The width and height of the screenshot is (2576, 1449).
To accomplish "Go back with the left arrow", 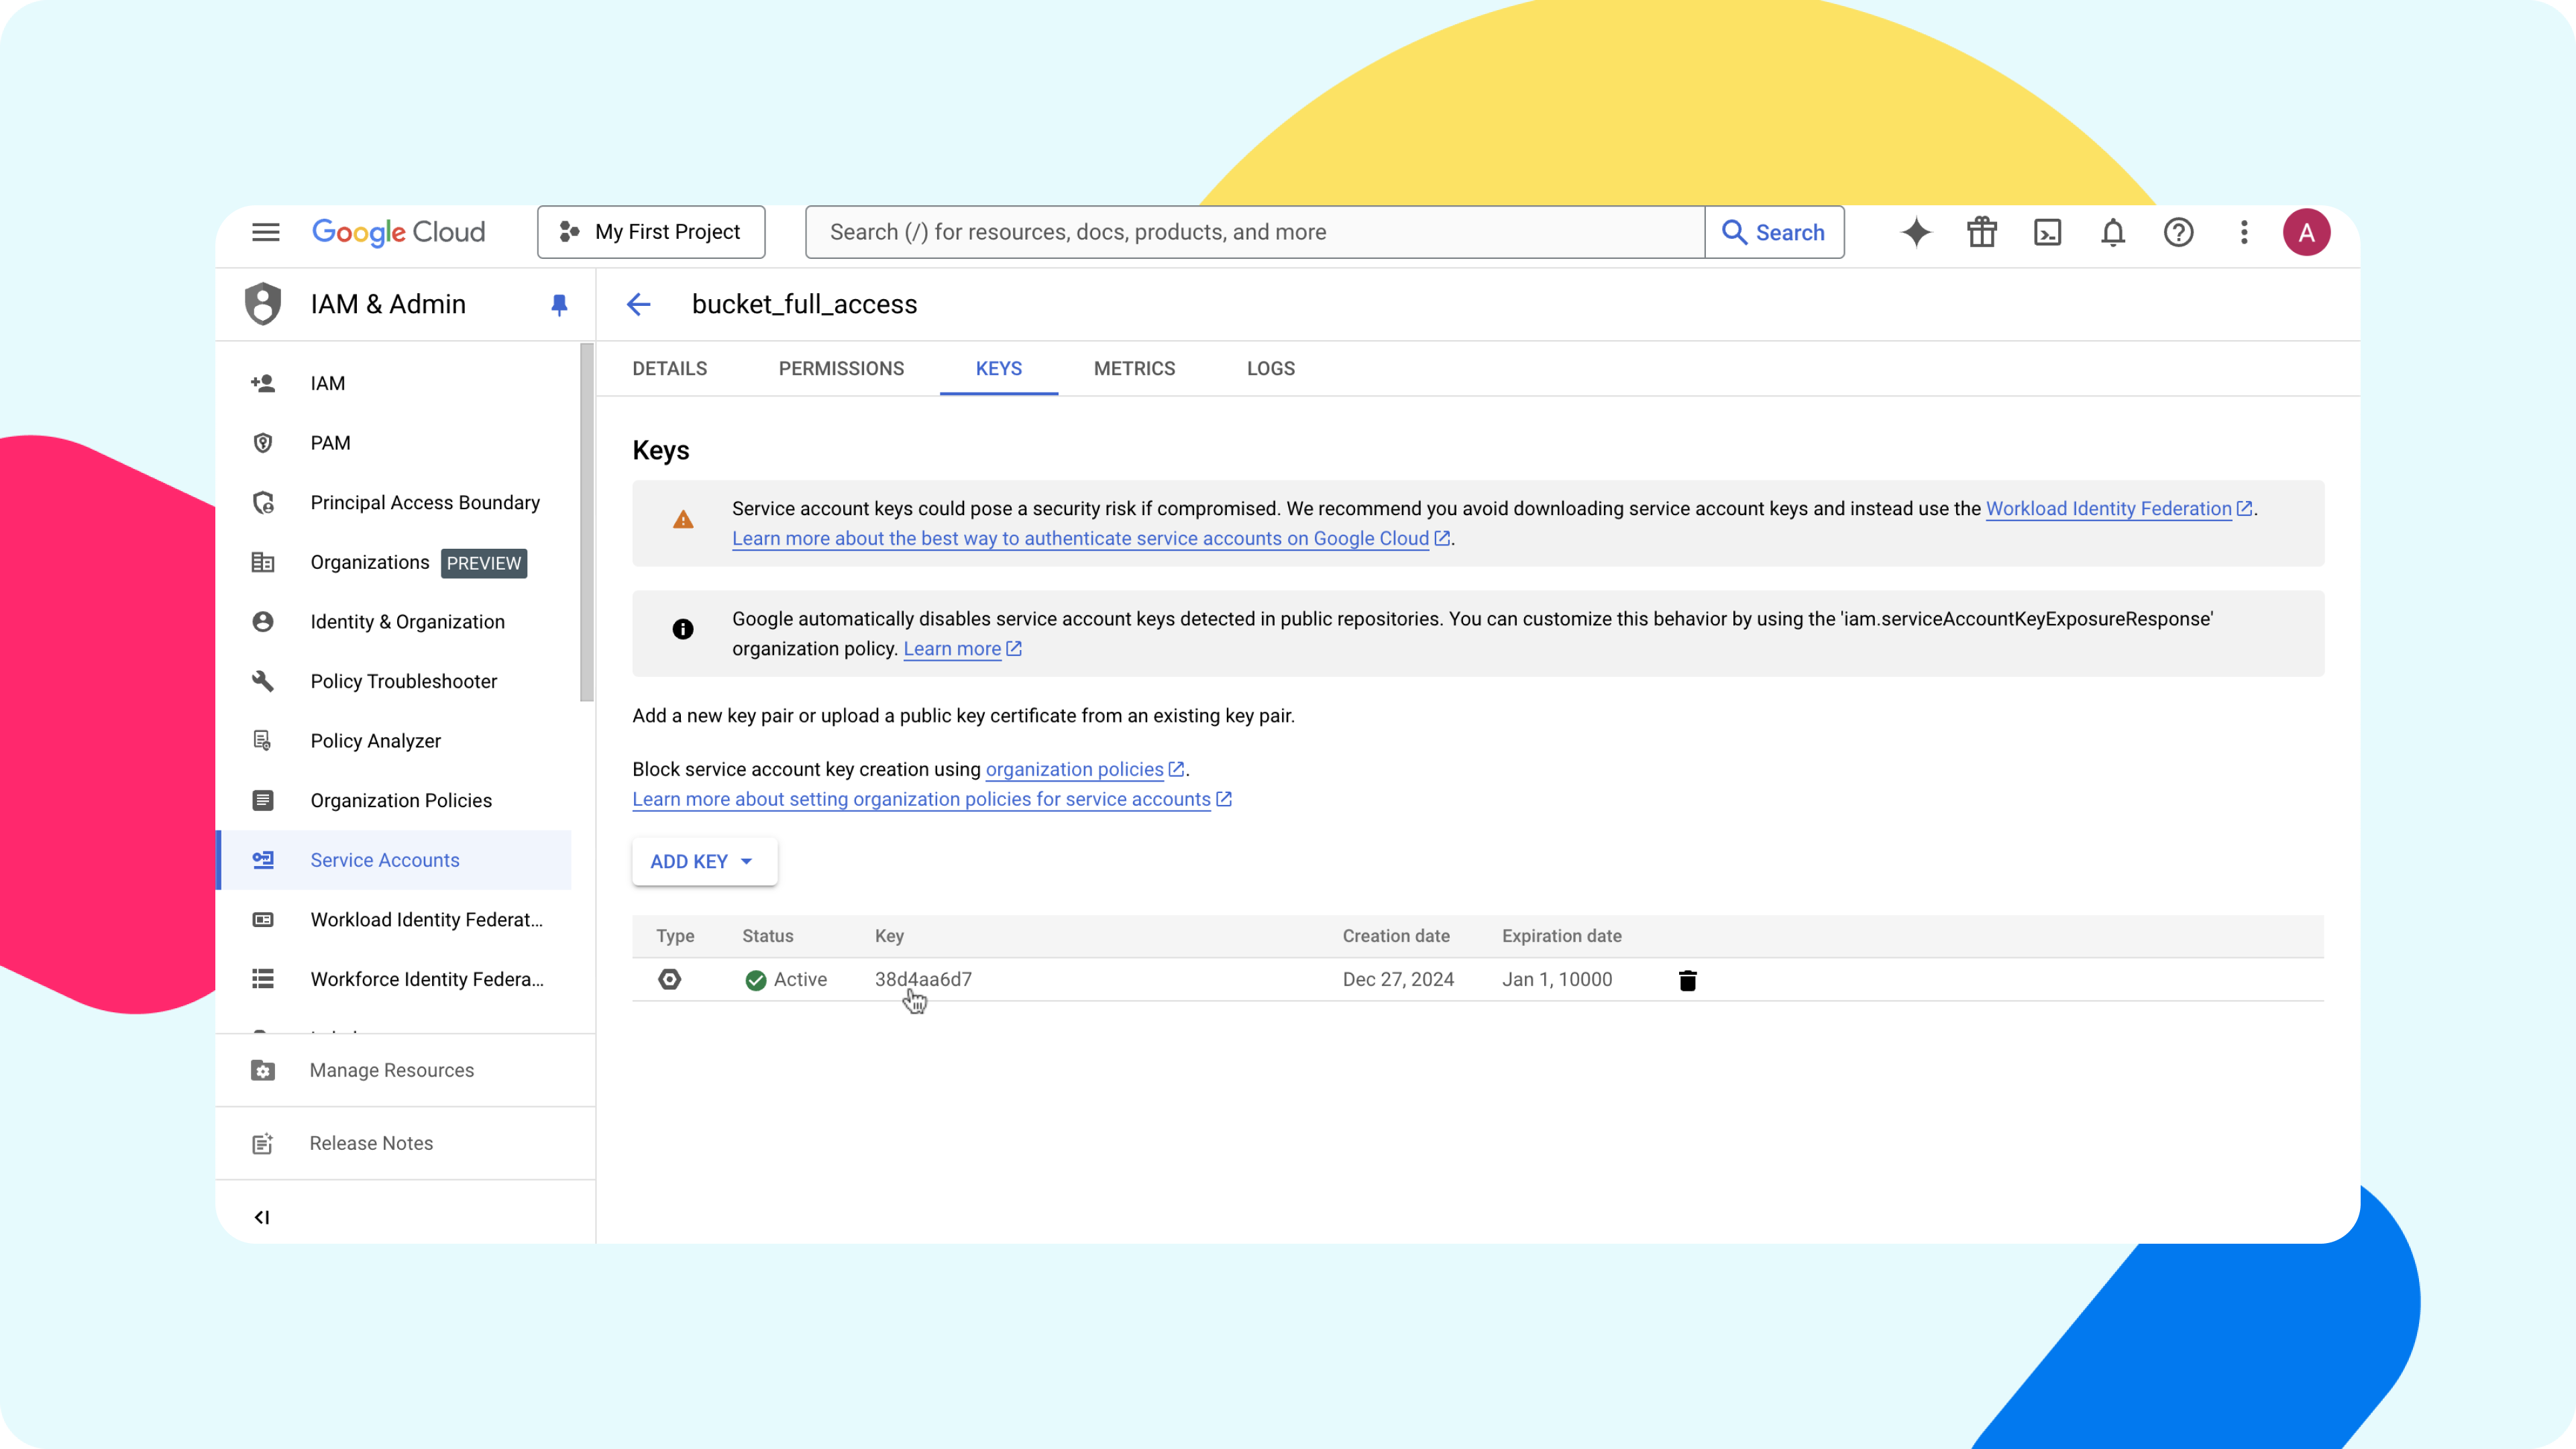I will [638, 304].
